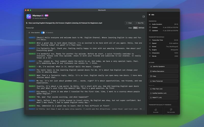This screenshot has width=204, height=127.
Task: Click the Speed gauge icon
Action: [x=150, y=43]
